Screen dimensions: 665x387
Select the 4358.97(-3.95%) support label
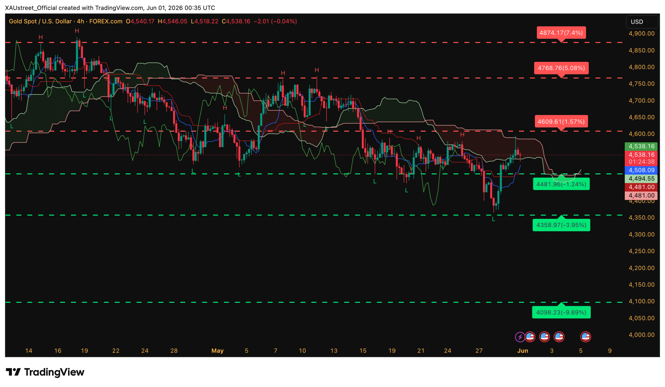pyautogui.click(x=561, y=225)
